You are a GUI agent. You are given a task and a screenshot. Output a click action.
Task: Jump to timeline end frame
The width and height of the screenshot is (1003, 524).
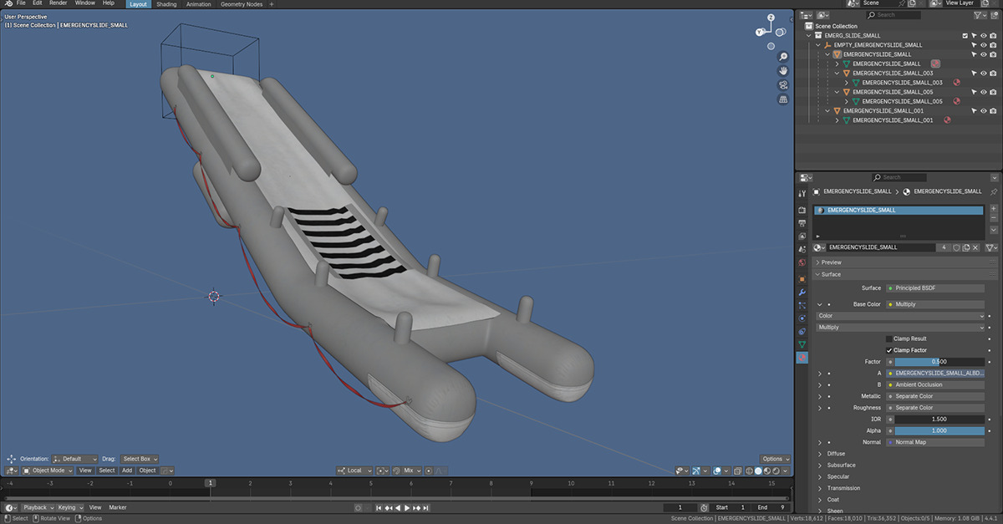426,507
